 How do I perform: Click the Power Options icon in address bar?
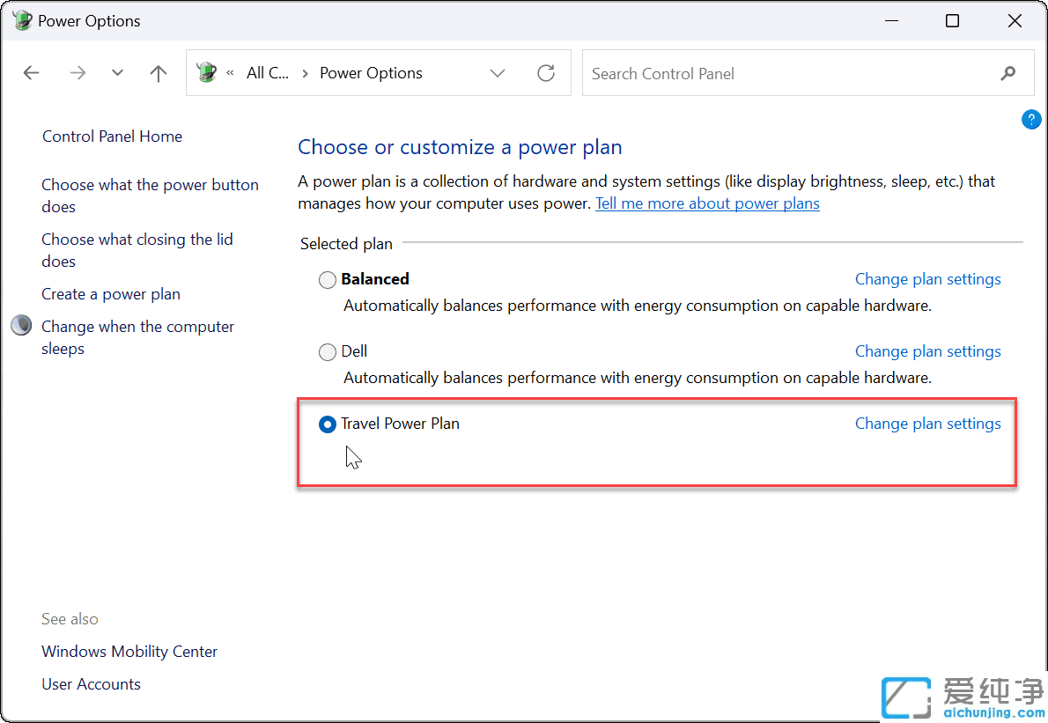207,73
